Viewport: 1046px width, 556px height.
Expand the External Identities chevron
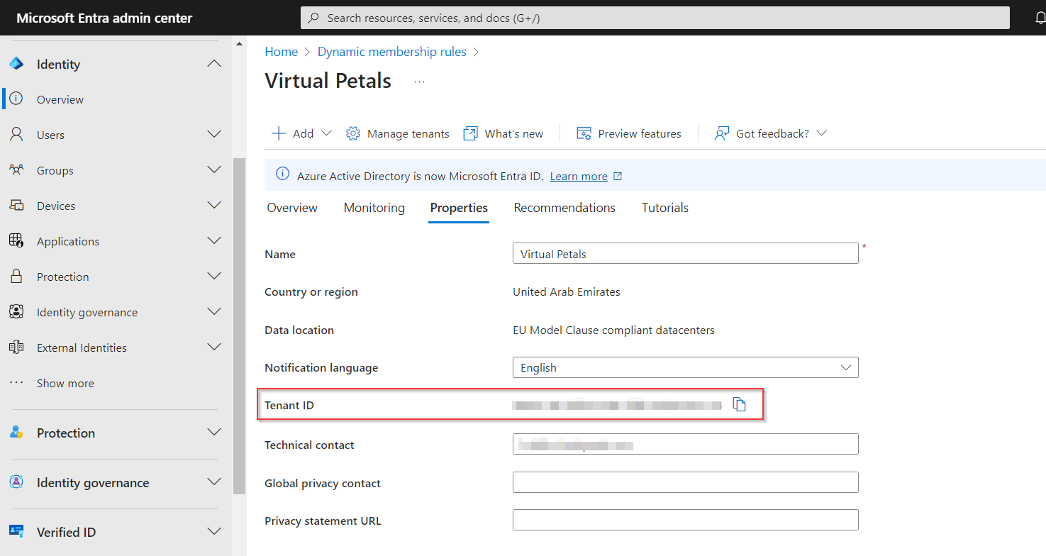click(213, 347)
